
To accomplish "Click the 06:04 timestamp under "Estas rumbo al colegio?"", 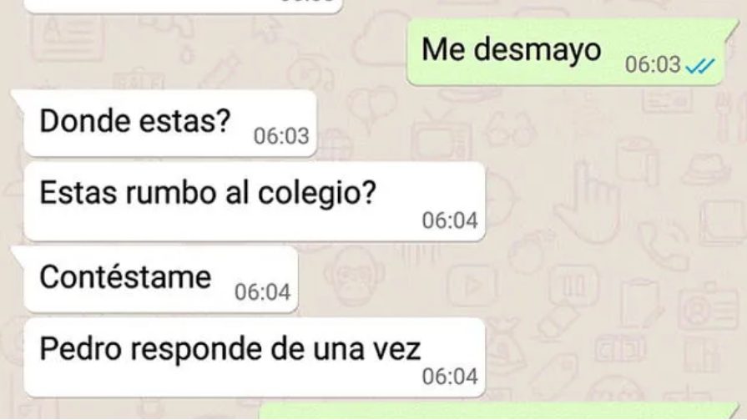I will [x=450, y=220].
